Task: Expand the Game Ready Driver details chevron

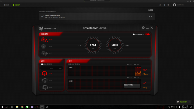Action: pyautogui.click(x=152, y=16)
